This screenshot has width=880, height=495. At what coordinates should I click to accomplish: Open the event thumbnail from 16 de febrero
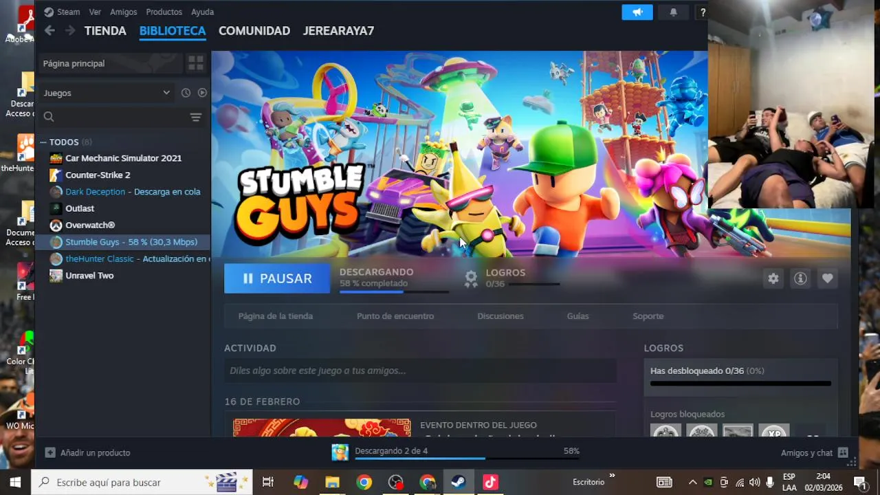coord(322,427)
